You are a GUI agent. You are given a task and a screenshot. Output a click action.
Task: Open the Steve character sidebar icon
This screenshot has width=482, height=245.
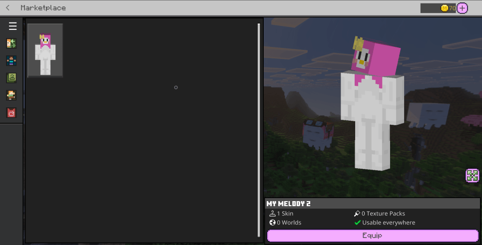11,61
